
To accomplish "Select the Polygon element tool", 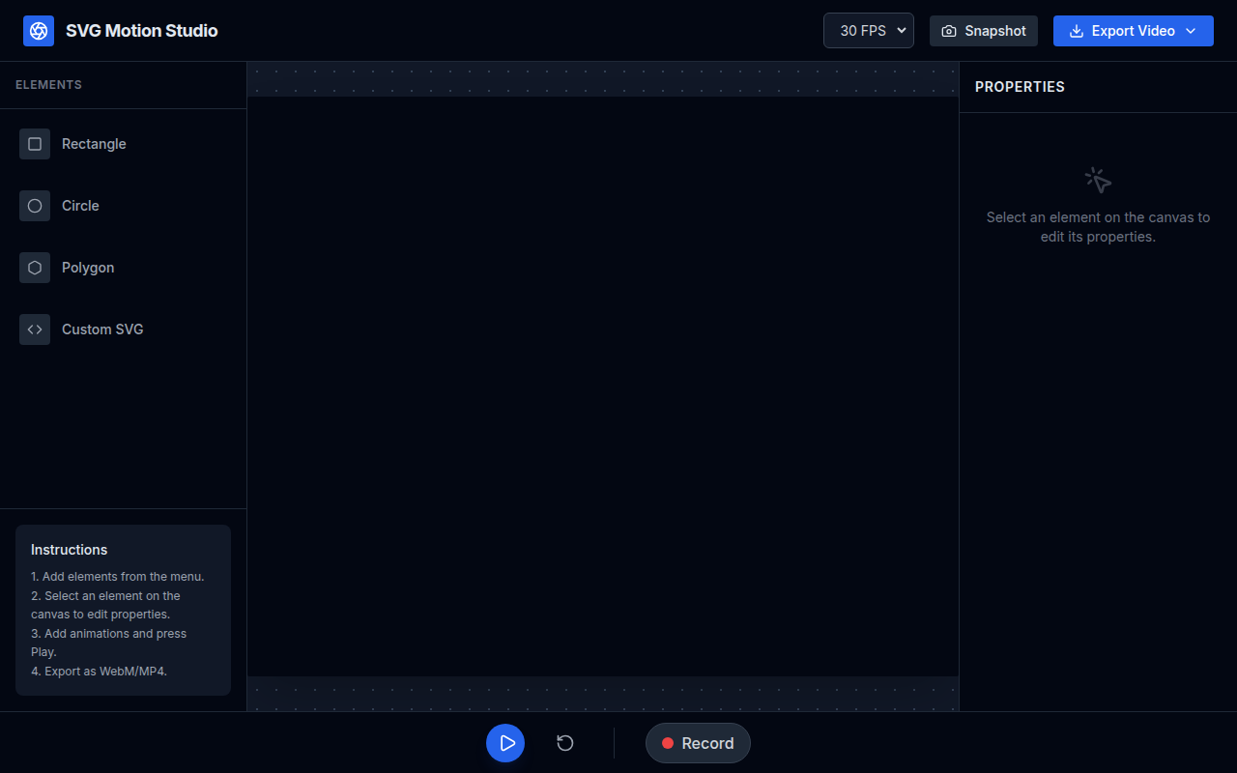I will (88, 267).
